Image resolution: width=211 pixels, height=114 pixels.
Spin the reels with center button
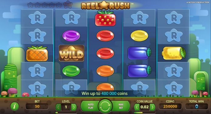pos(105,106)
